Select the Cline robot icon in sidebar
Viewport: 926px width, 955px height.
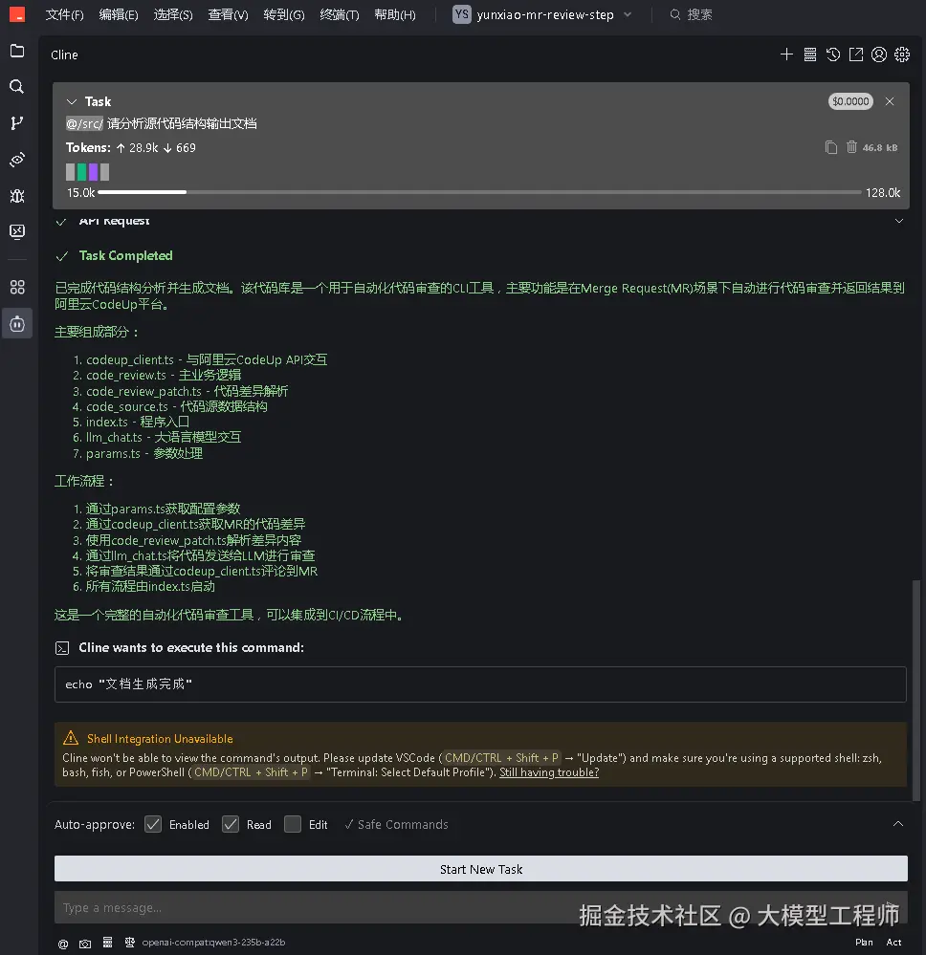(17, 323)
